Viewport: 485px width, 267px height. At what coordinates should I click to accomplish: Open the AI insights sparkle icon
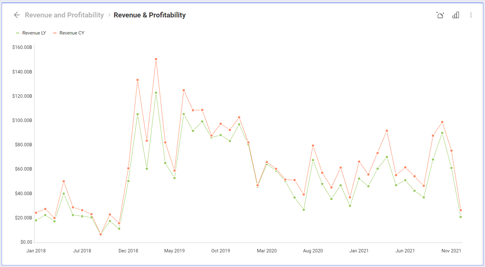click(440, 15)
